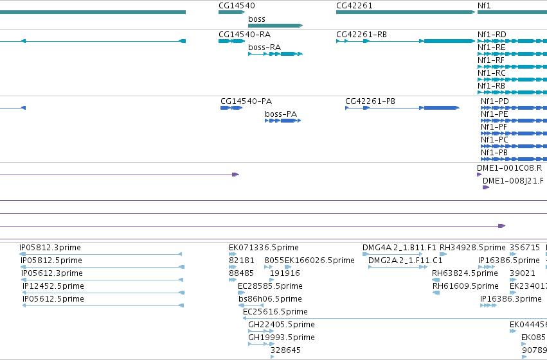Select the IP05612.5prime EST feature
547x360 pixels.
(103, 305)
